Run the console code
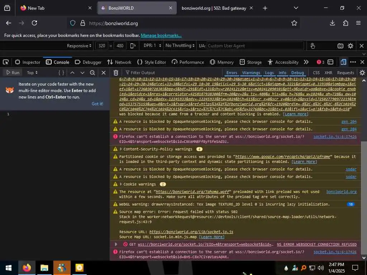This screenshot has height=275, width=367. [x=13, y=73]
